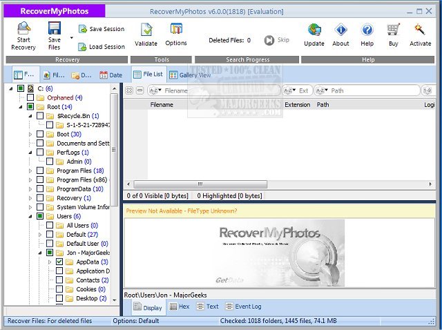Check the $Recycle.Bin folder checkbox
The image size is (442, 330).
click(40, 116)
